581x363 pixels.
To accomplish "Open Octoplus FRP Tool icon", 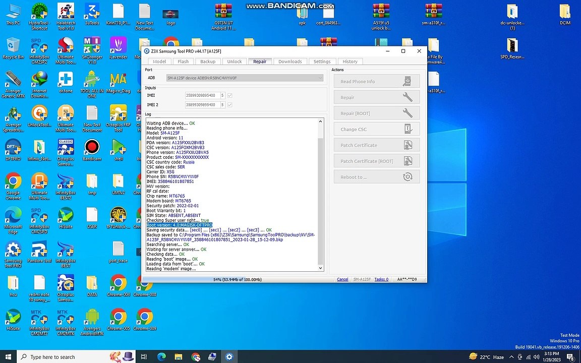I will (118, 118).
